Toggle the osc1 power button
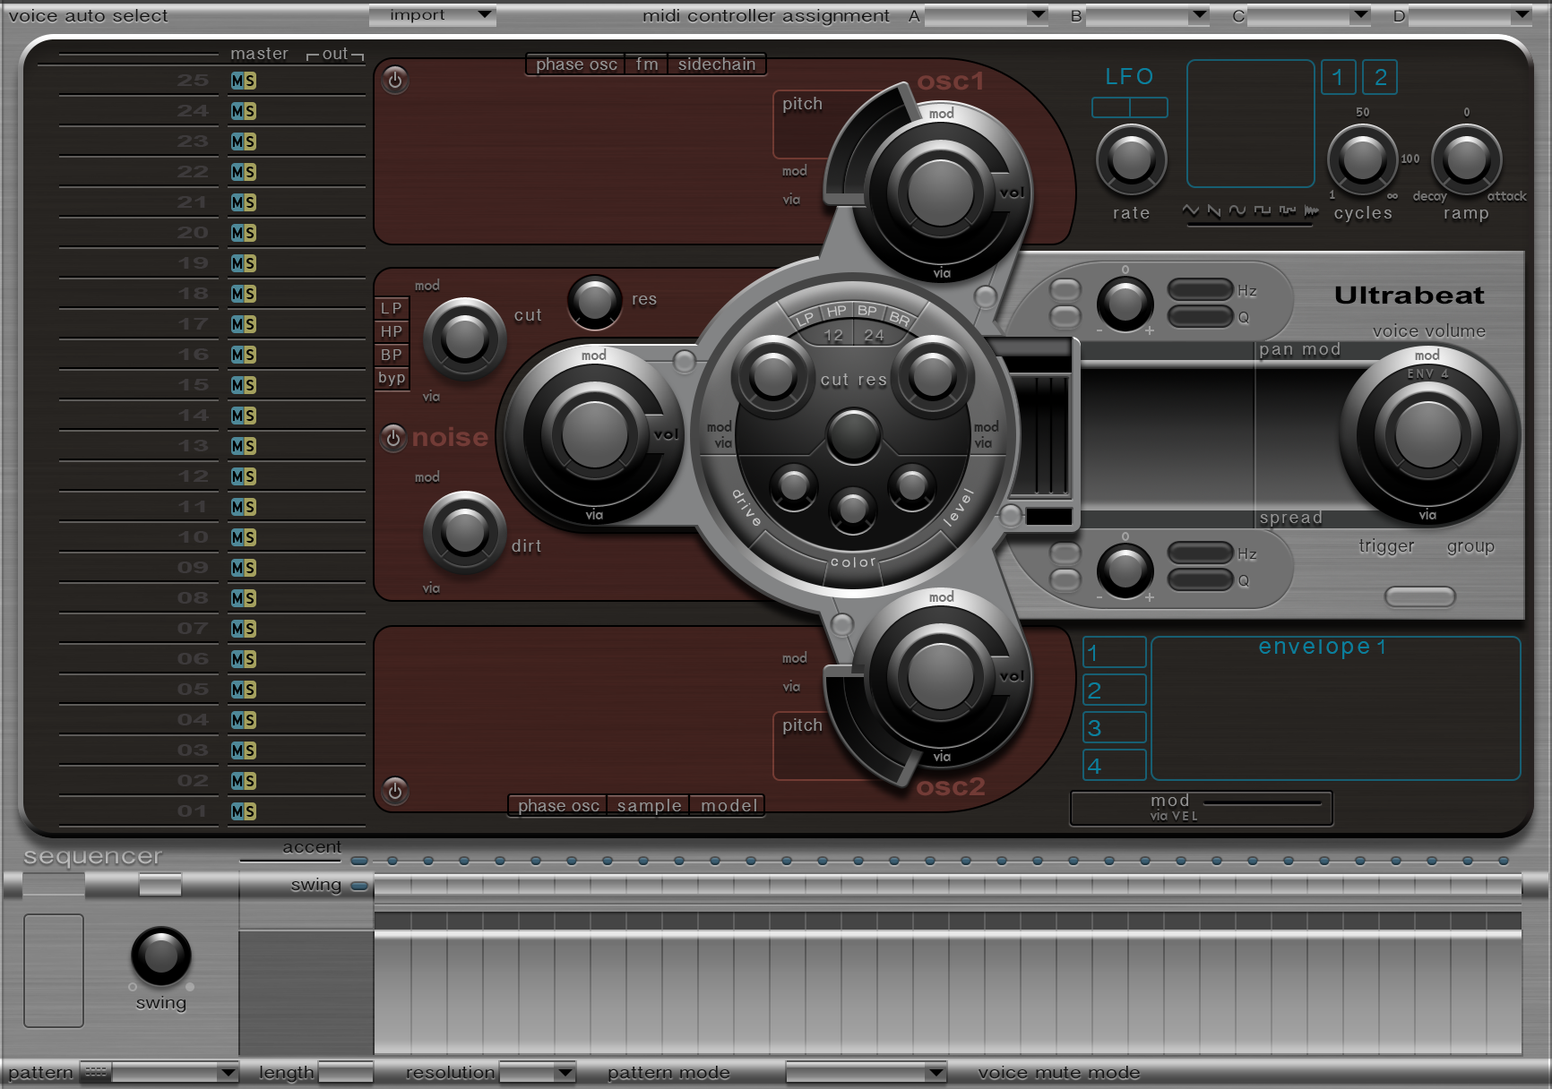The image size is (1552, 1089). point(395,80)
